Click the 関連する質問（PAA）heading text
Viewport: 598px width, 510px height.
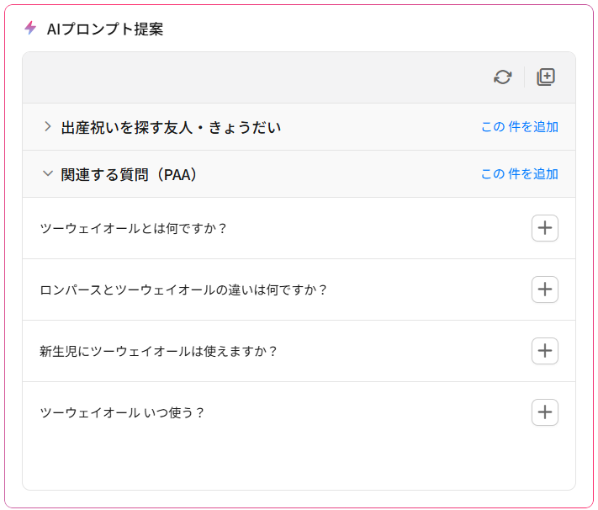pos(129,174)
